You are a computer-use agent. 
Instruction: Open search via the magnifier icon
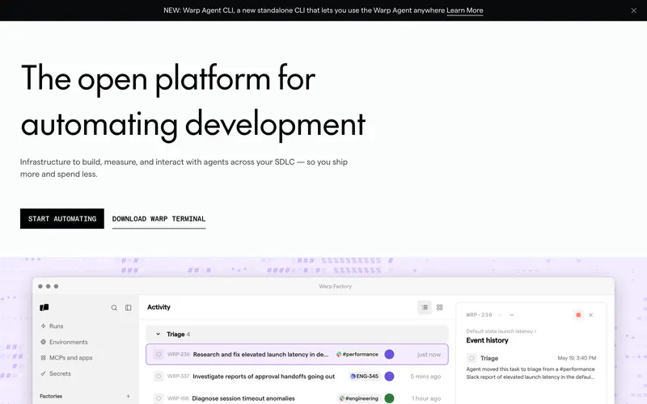click(x=114, y=308)
